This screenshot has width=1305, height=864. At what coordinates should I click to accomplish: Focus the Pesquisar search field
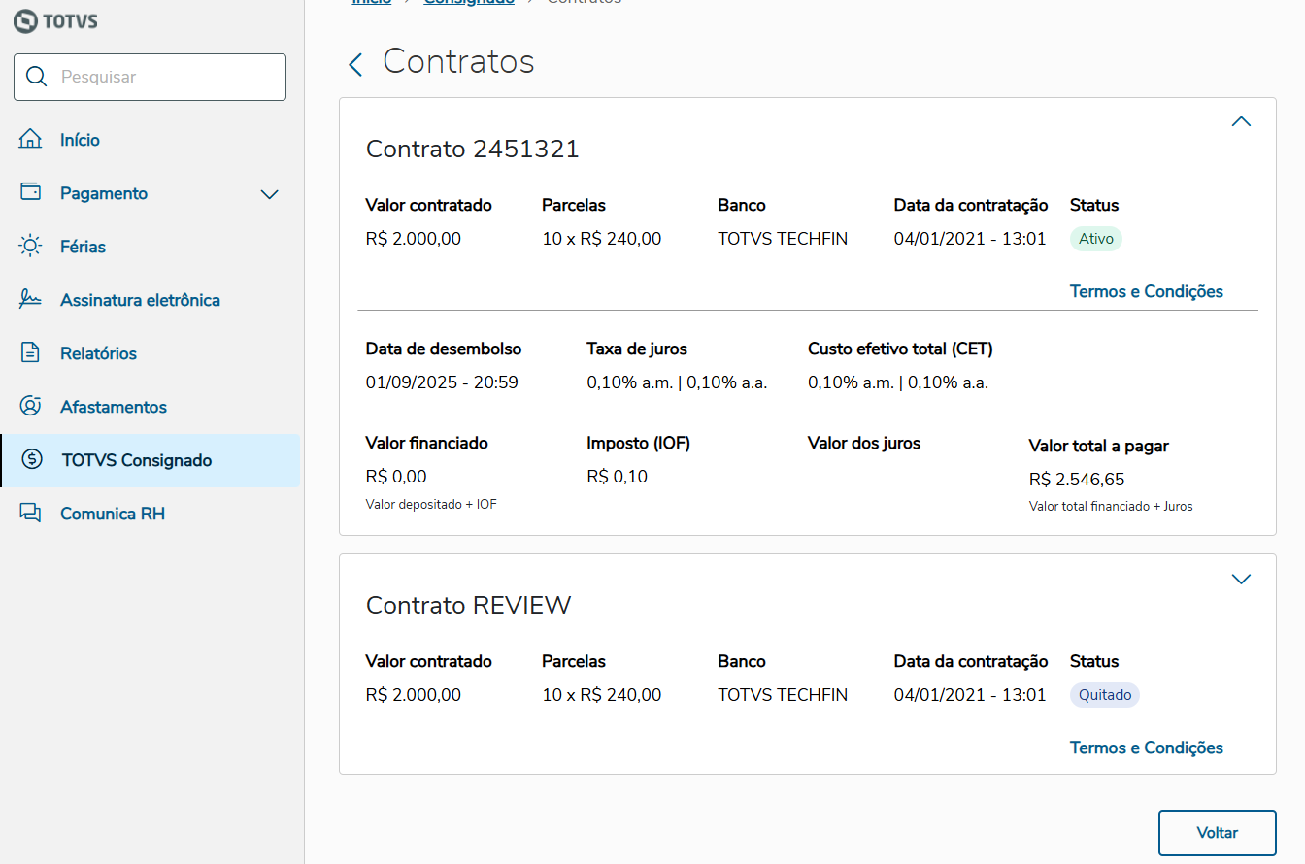tap(165, 77)
